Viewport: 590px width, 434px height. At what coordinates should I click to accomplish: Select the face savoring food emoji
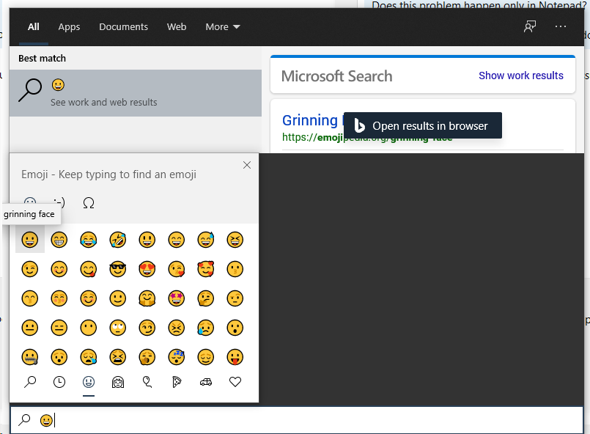[89, 269]
